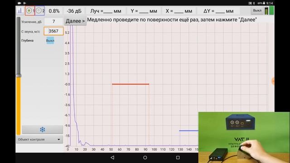This screenshot has height=163, width=290.
Task: Tap the -36 дБ readout
Action: coord(74,11)
